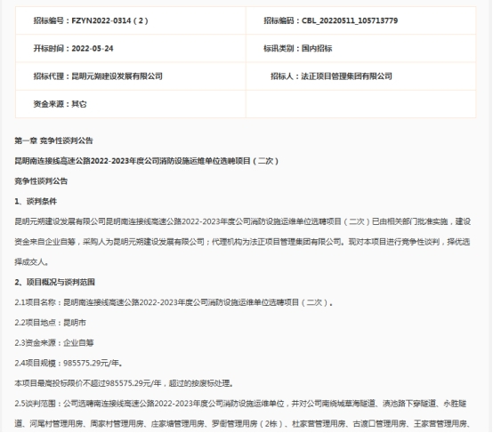Click the opening date 2022-05-24 cell
493x433 pixels.
(131, 48)
